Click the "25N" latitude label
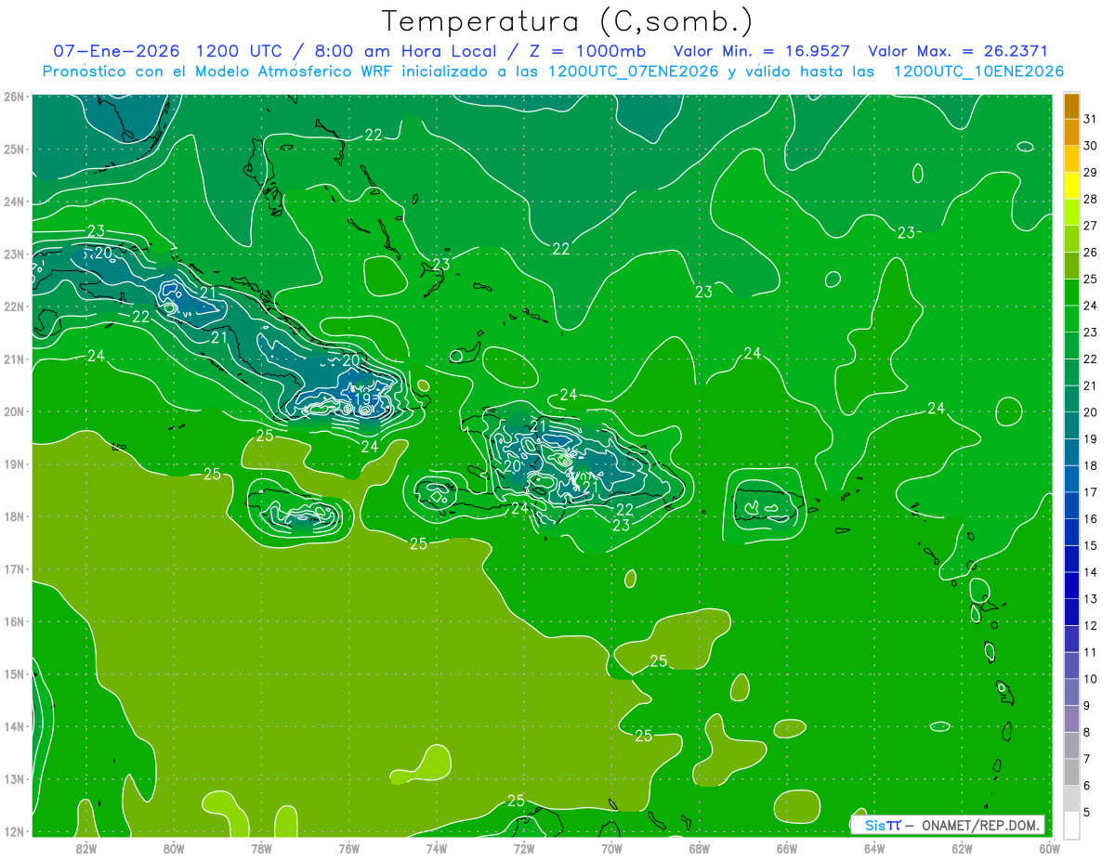The width and height of the screenshot is (1115, 861). [14, 150]
